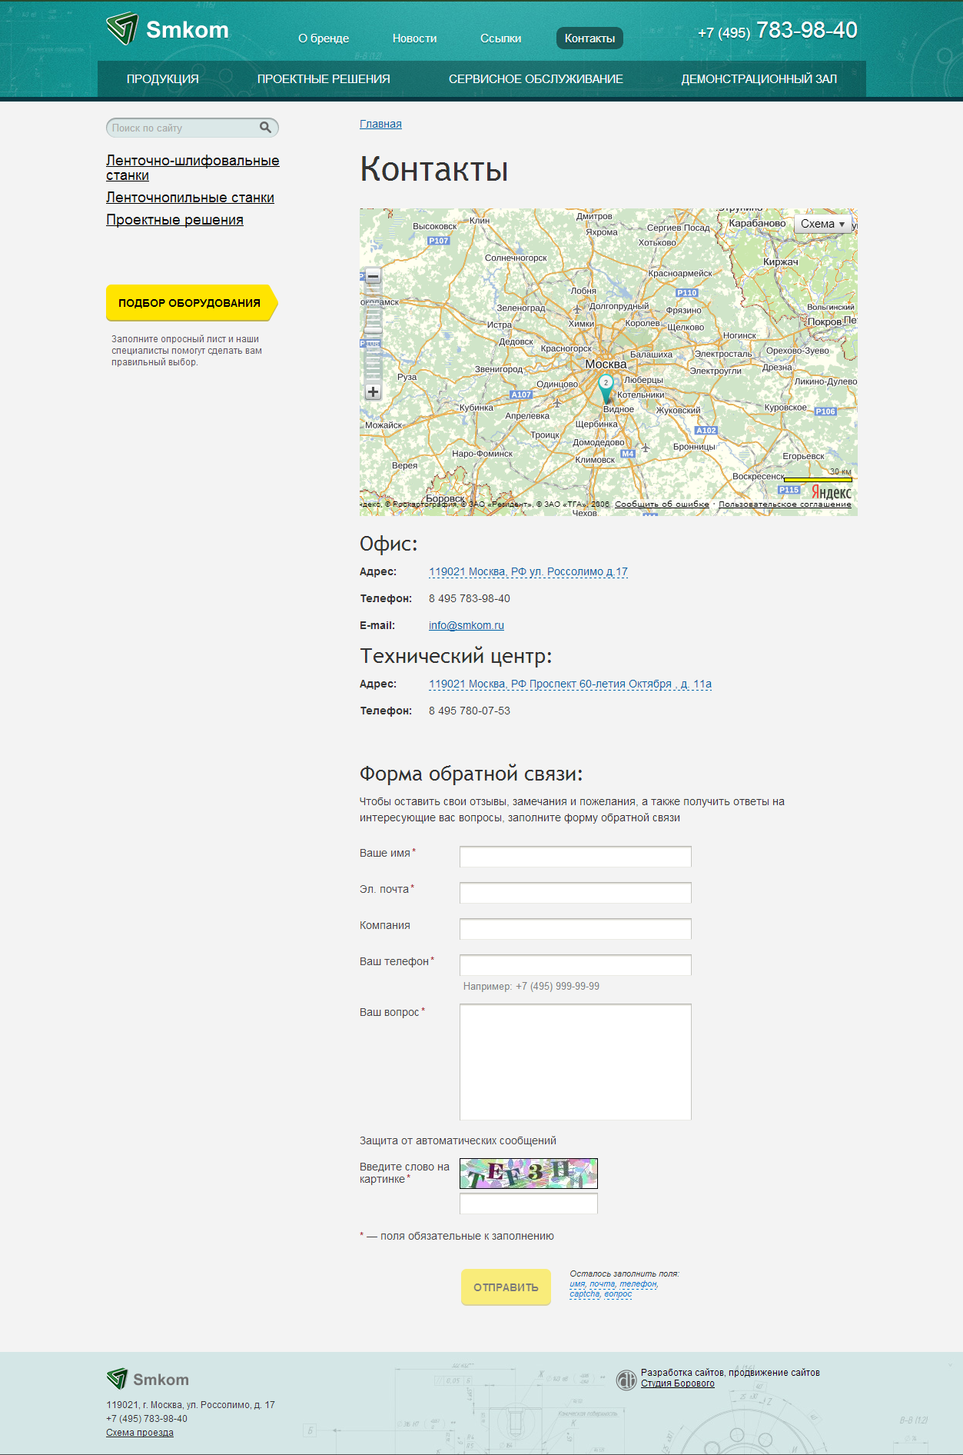963x1455 pixels.
Task: Open ДЕМОНСТРАЦИОННЫЙ ЗАЛ navigation tab
Action: pos(759,78)
